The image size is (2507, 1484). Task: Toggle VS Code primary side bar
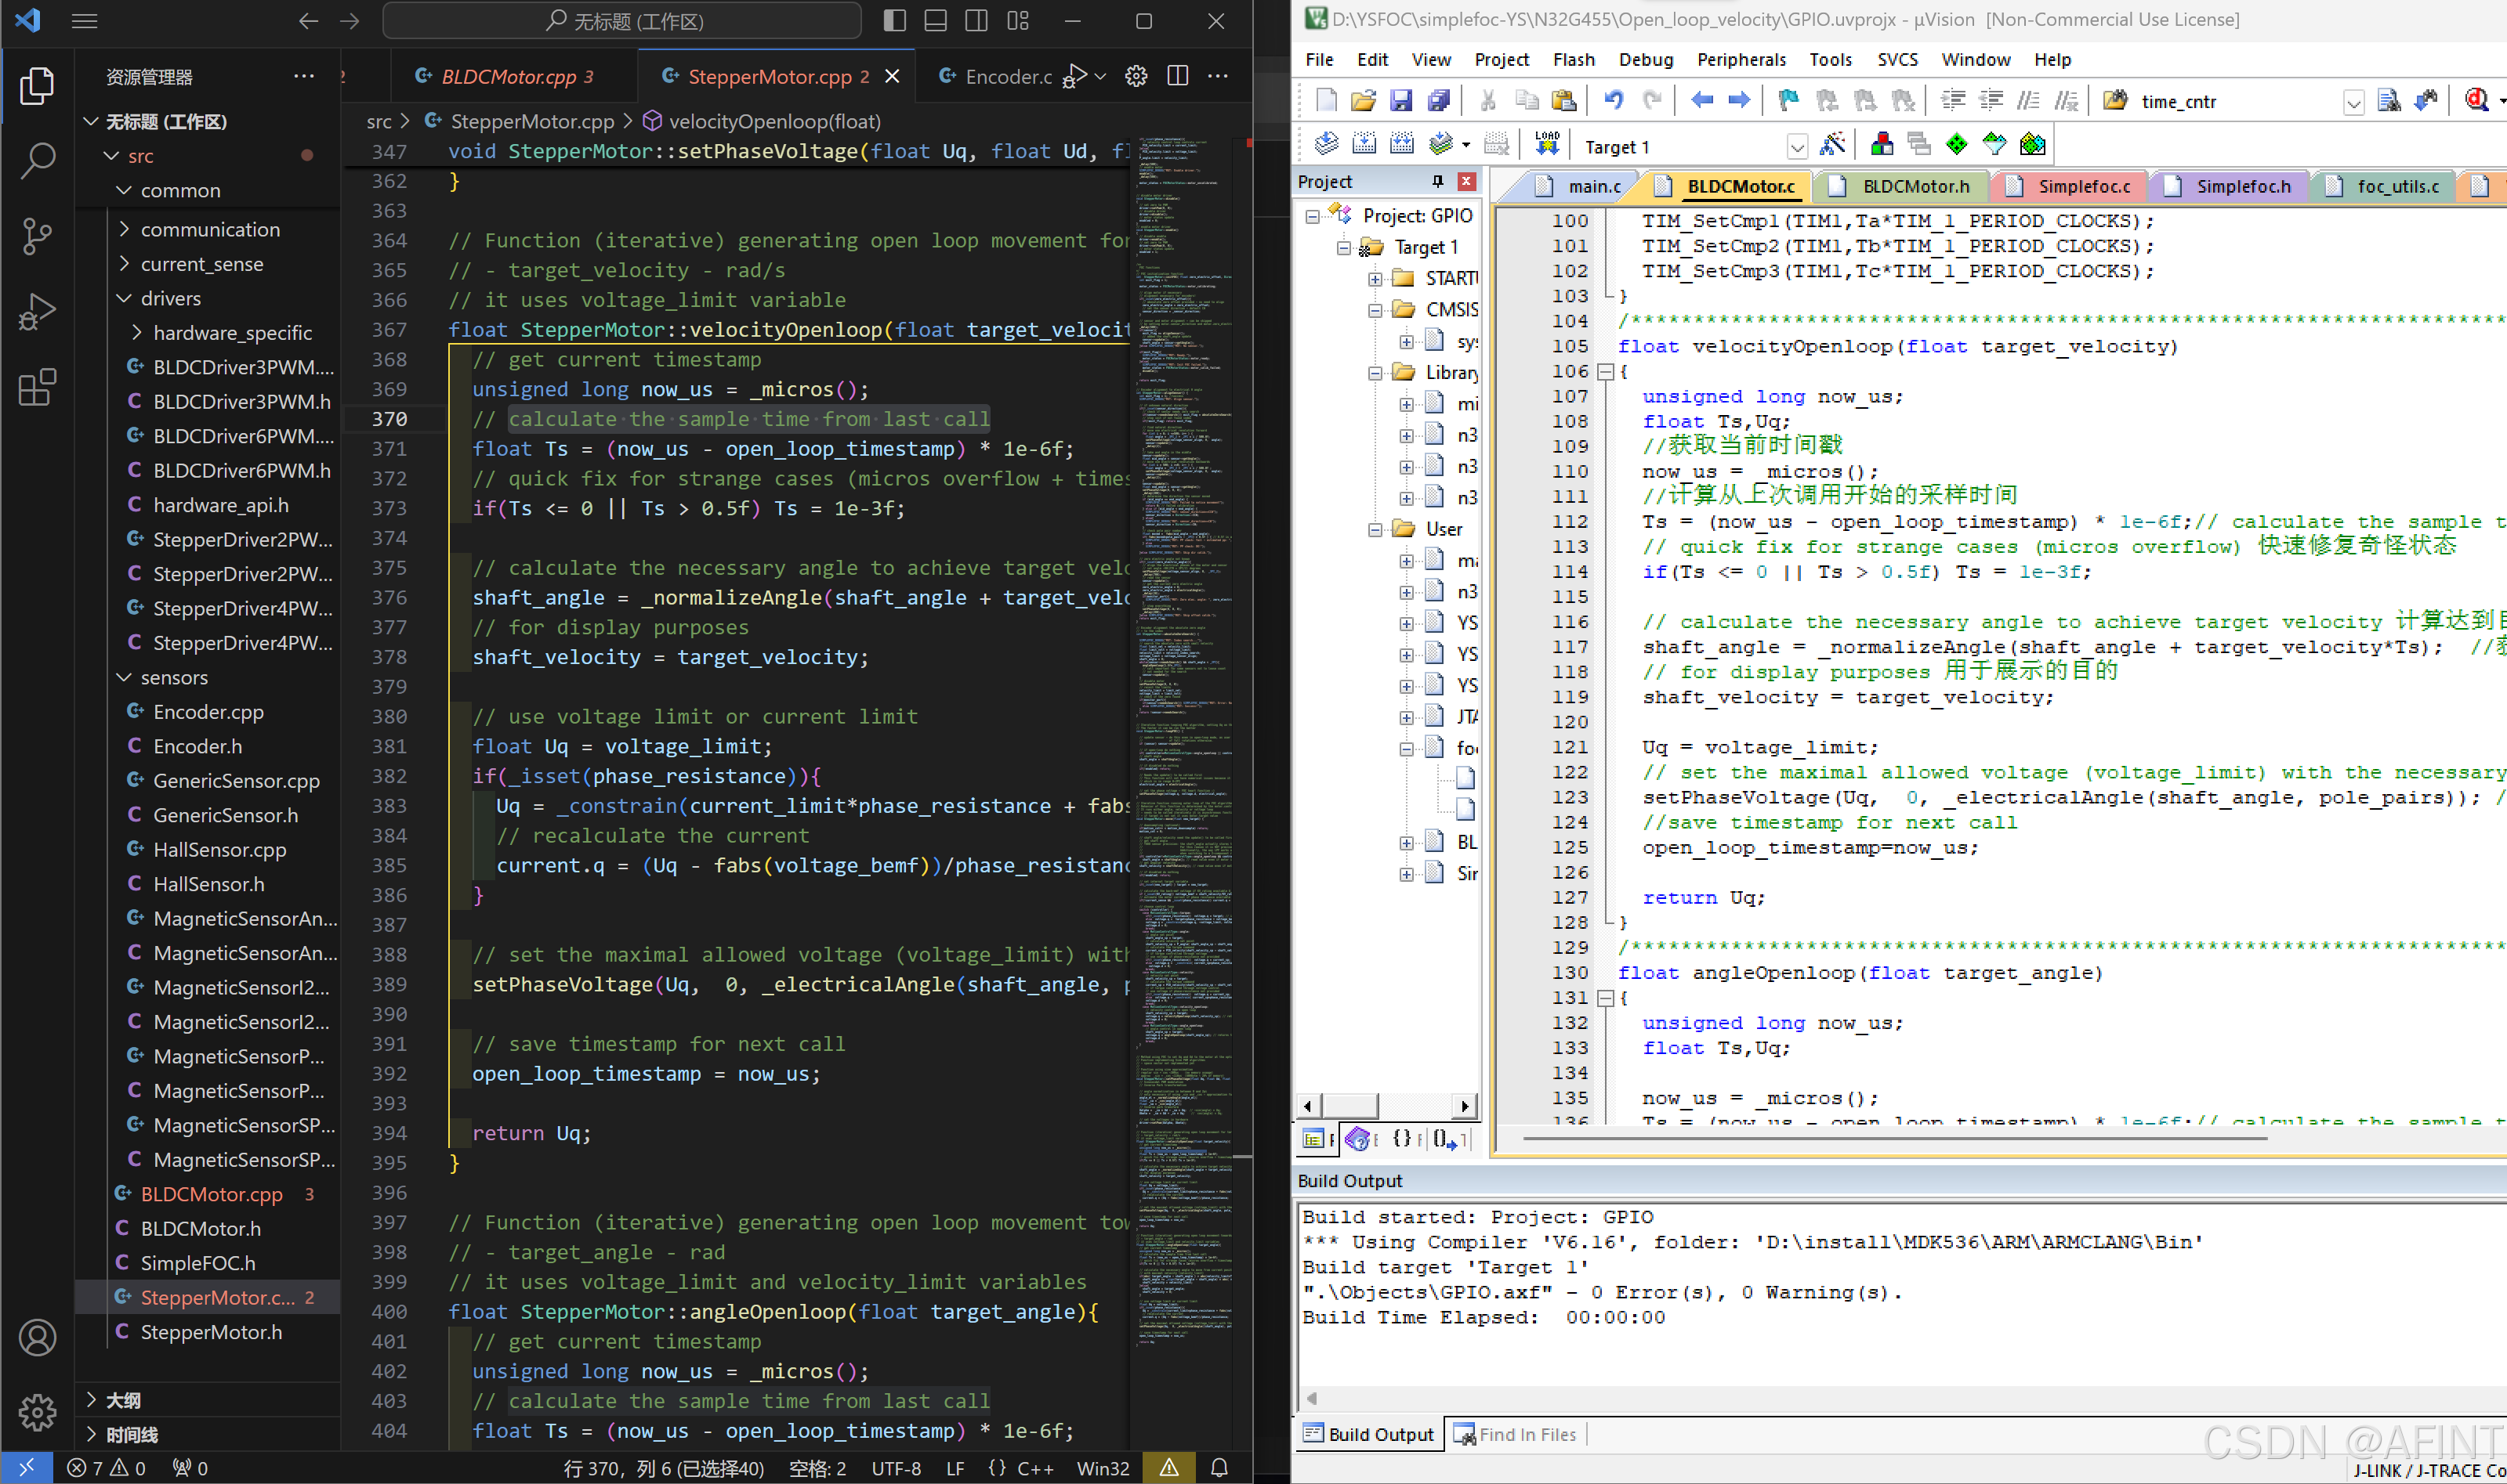(x=895, y=21)
